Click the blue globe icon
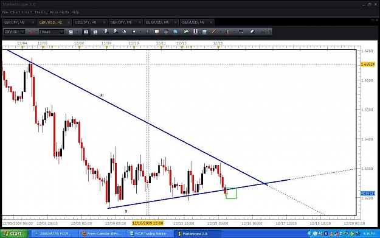The image size is (380, 238). pyautogui.click(x=175, y=32)
